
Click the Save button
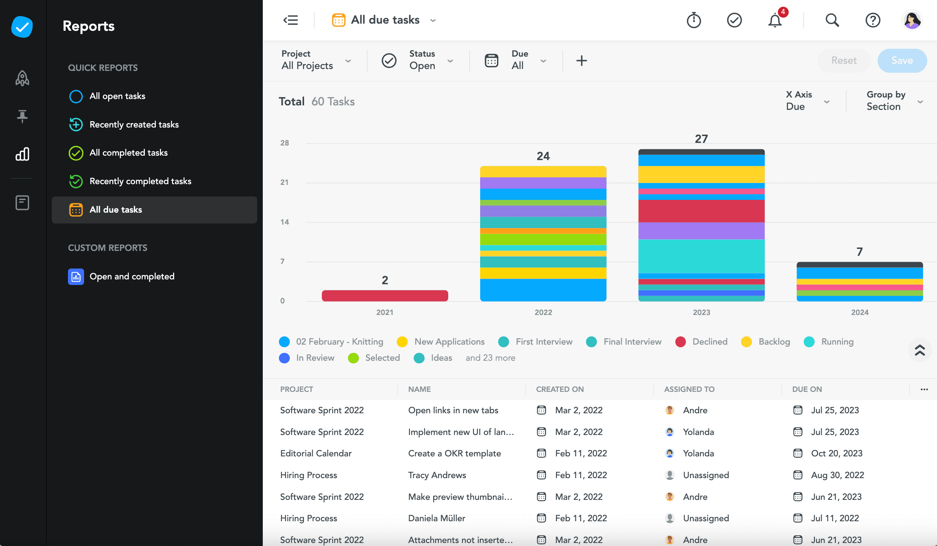tap(902, 60)
